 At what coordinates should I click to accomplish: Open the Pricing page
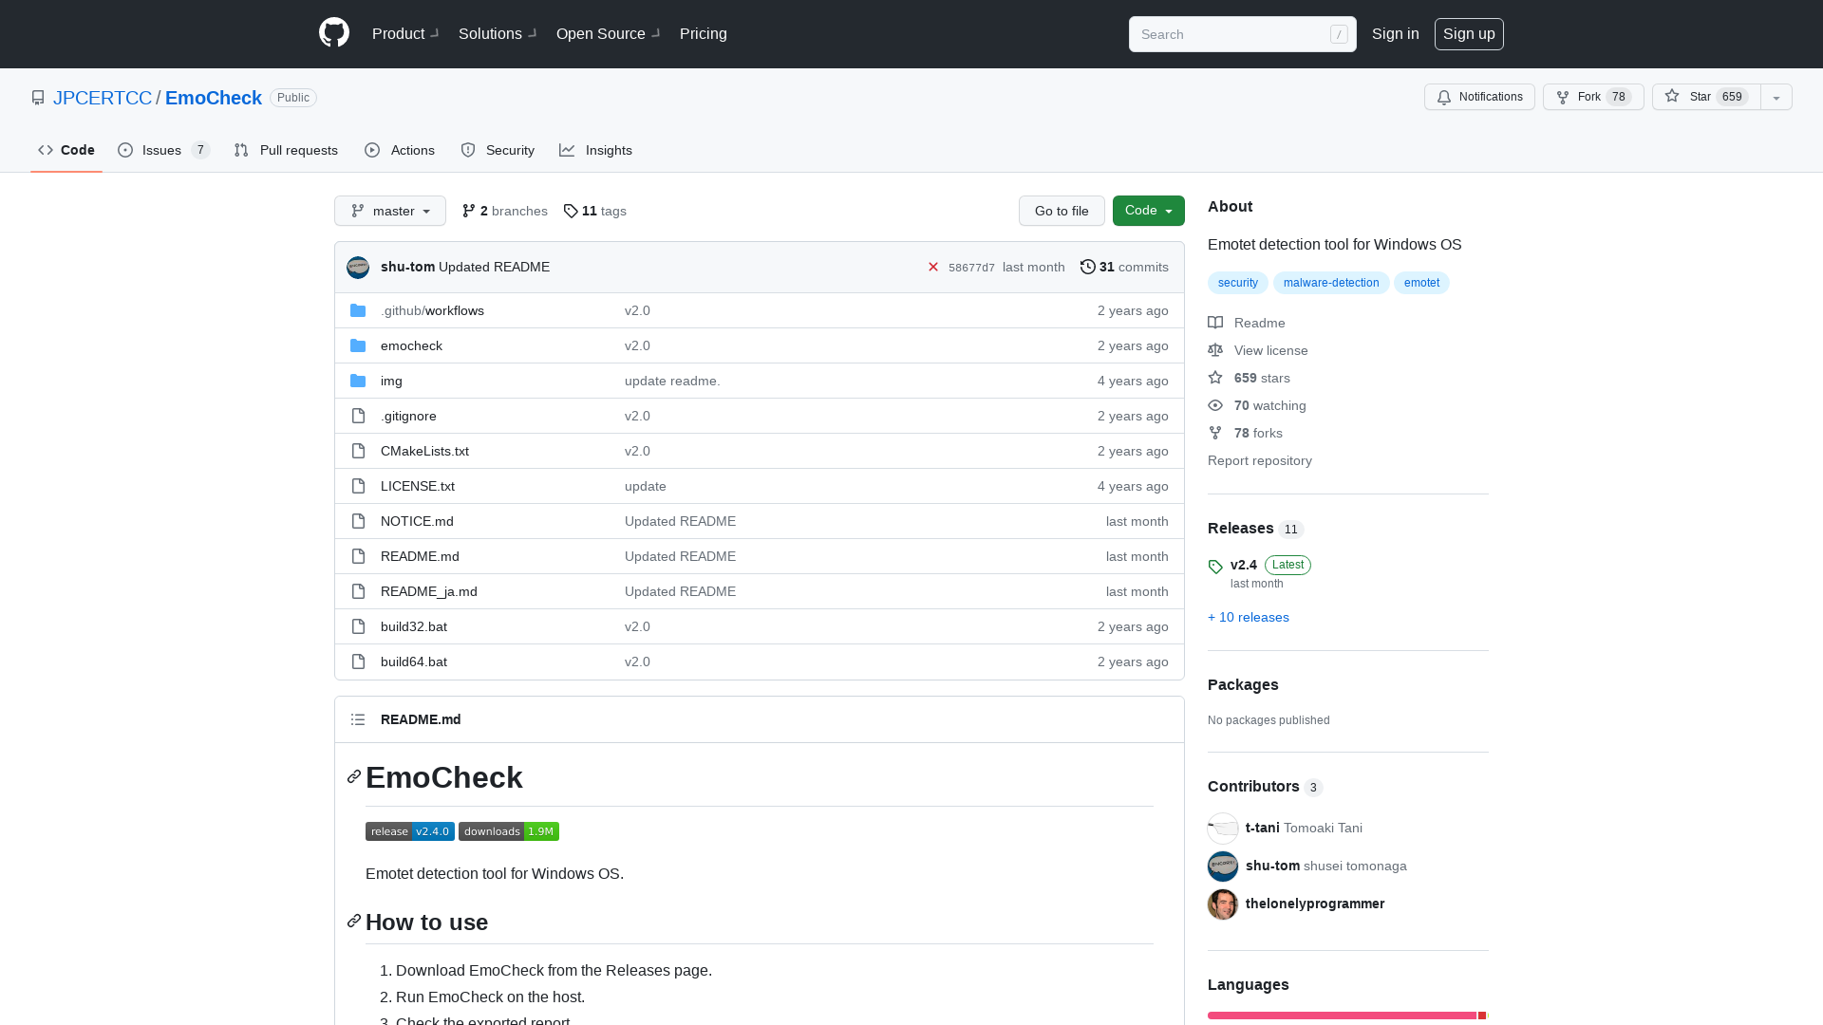coord(704,33)
